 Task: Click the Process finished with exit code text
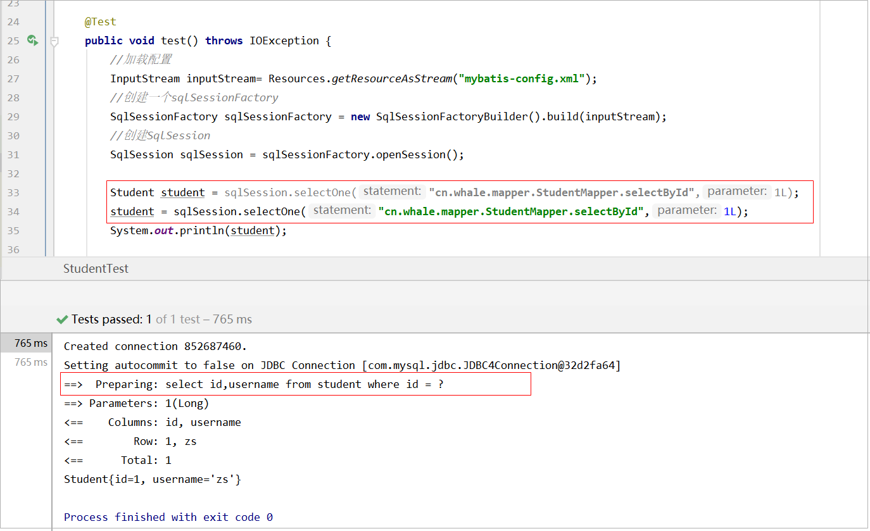tap(168, 517)
